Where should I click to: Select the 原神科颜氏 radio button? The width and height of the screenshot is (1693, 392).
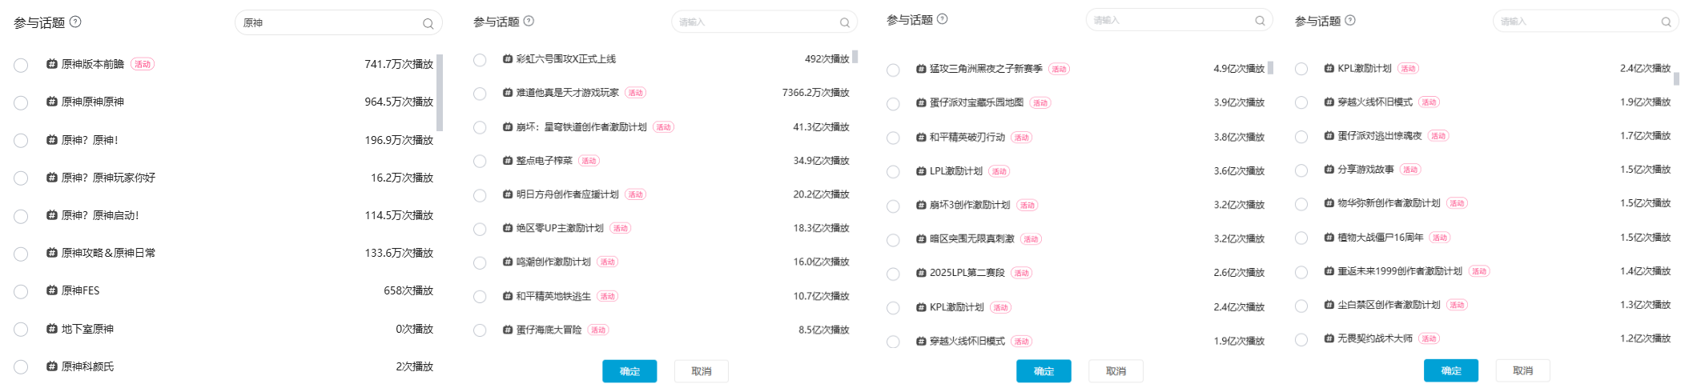click(21, 367)
